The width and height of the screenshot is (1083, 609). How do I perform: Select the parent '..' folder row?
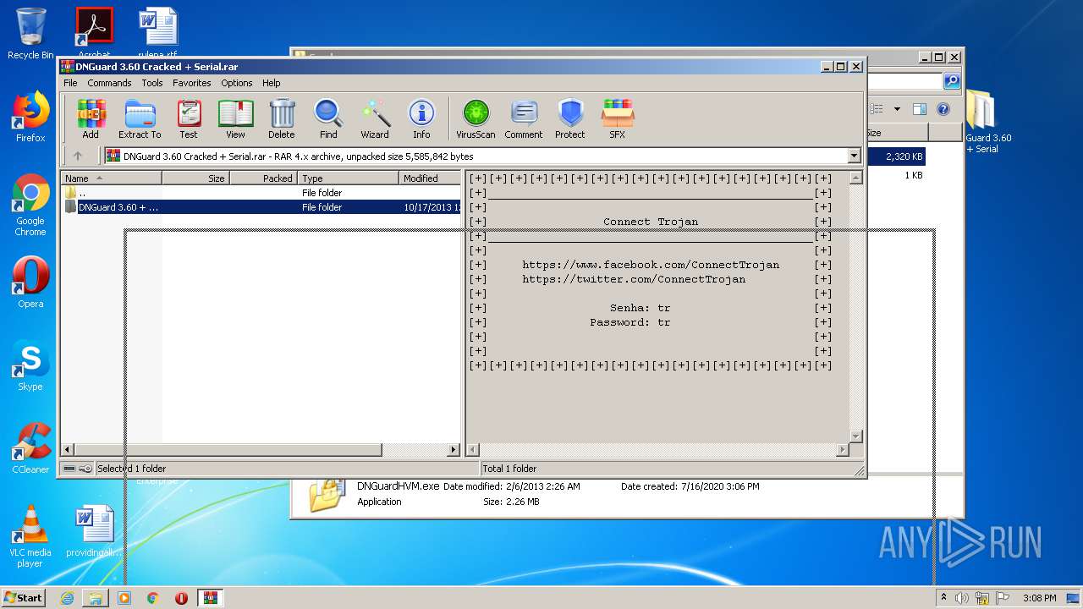point(262,193)
